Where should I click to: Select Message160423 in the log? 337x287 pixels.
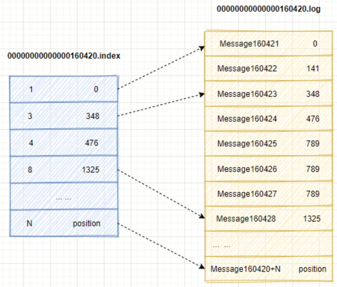(247, 94)
